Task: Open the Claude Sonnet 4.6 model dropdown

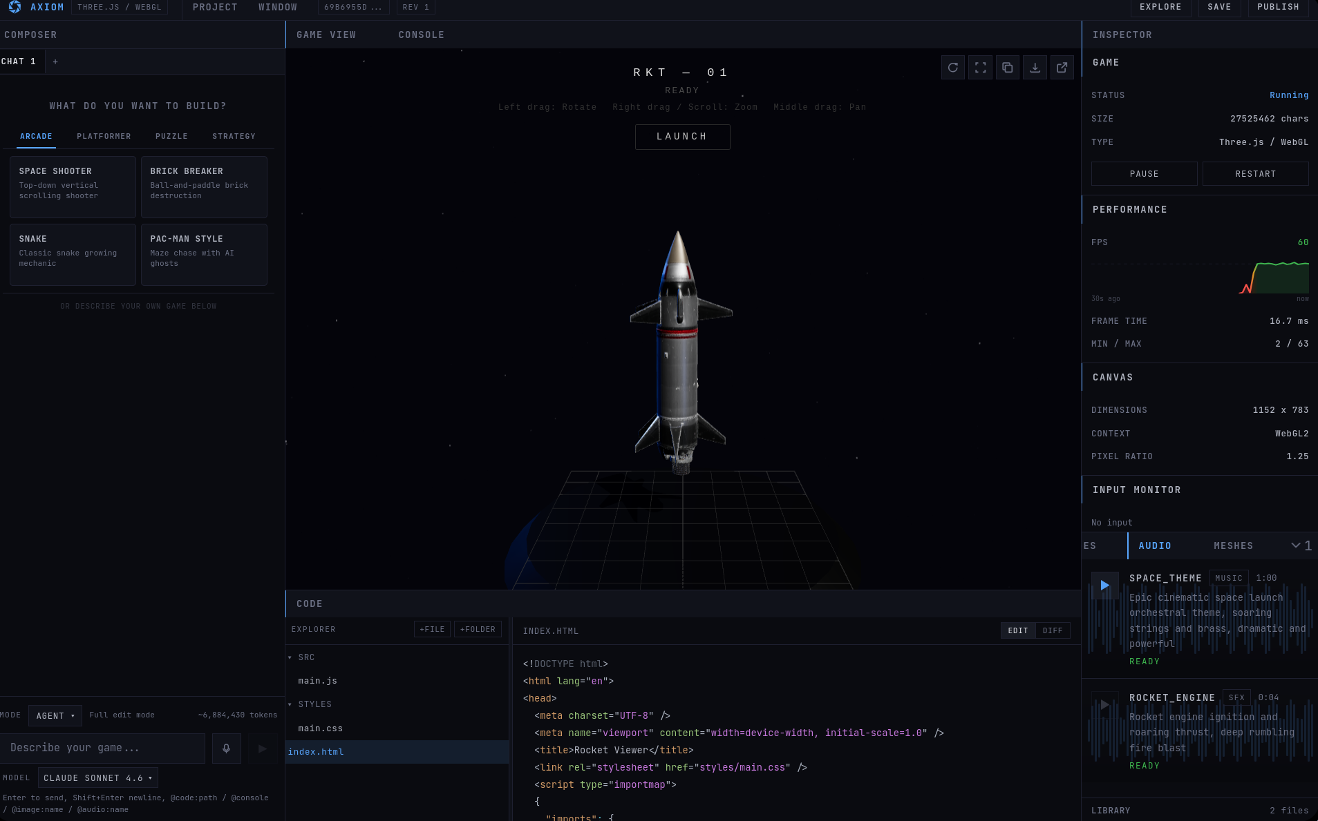Action: pyautogui.click(x=98, y=778)
